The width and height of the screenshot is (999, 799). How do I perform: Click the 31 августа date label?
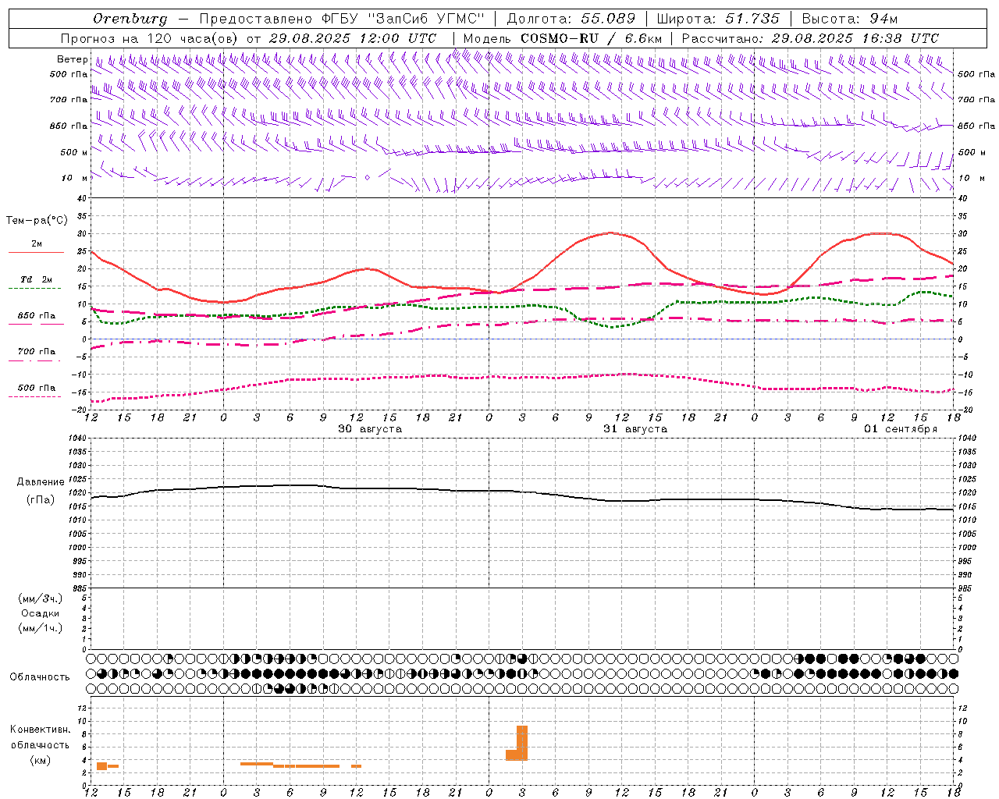point(635,429)
